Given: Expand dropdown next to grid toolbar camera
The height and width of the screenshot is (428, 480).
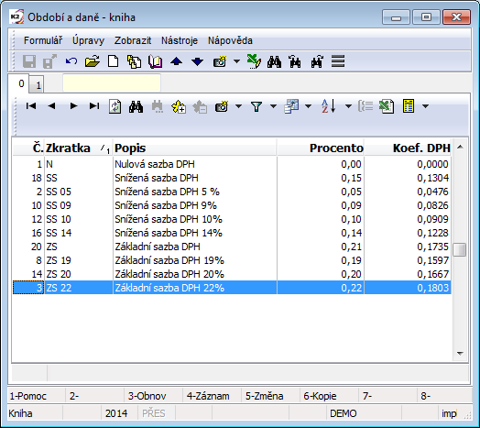Looking at the screenshot, I should click(x=238, y=106).
